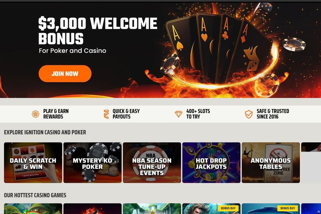Click the 400+ Slots To Try text
The width and height of the screenshot is (321, 214).
198,114
